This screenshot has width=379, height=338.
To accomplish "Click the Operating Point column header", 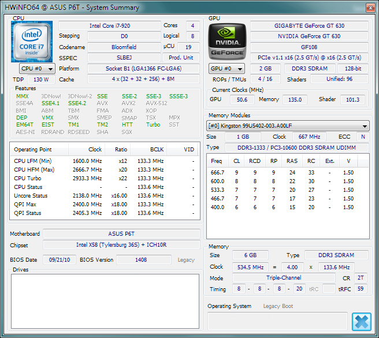I will click(39, 150).
